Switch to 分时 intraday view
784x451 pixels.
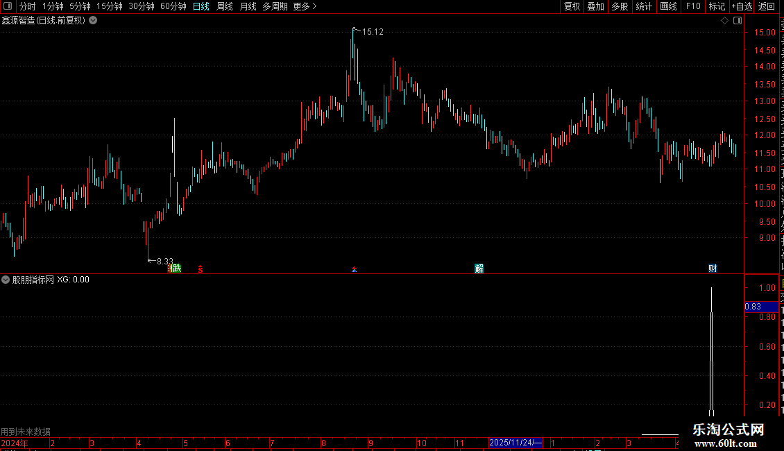click(x=28, y=6)
